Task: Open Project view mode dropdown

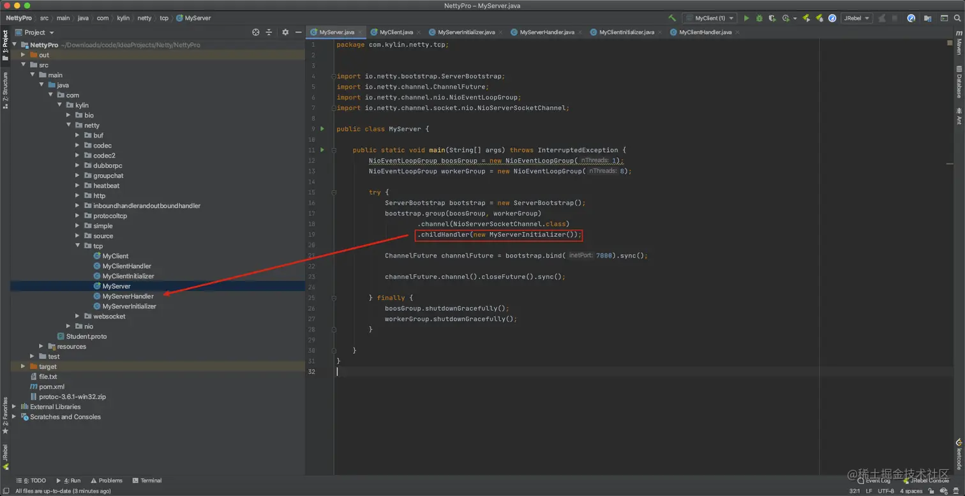Action: [x=35, y=32]
